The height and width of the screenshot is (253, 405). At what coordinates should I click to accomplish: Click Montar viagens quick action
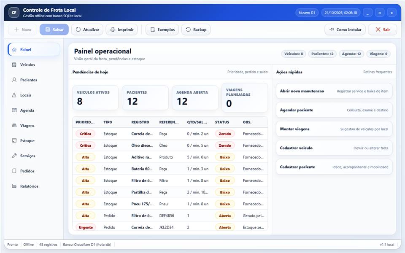(x=334, y=129)
